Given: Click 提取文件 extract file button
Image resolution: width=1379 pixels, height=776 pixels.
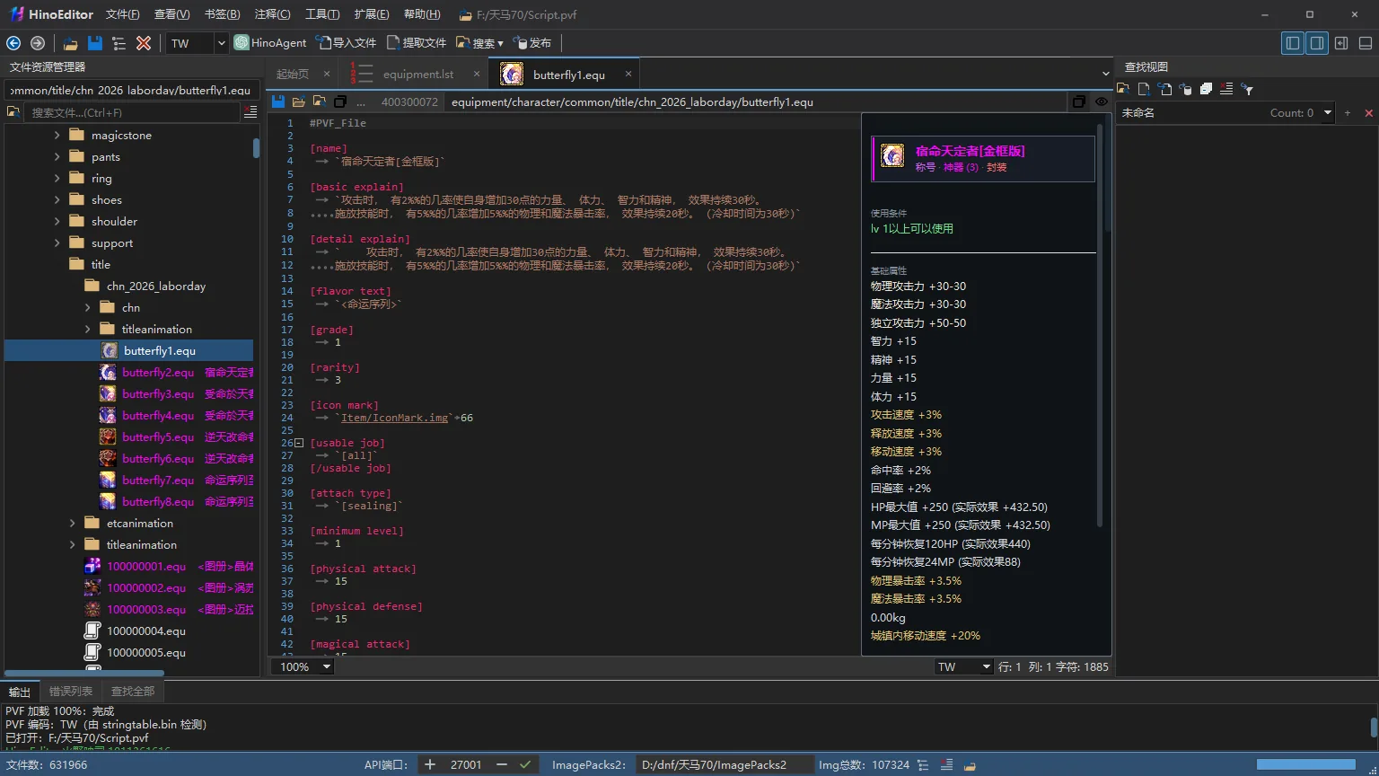Looking at the screenshot, I should click(x=417, y=43).
